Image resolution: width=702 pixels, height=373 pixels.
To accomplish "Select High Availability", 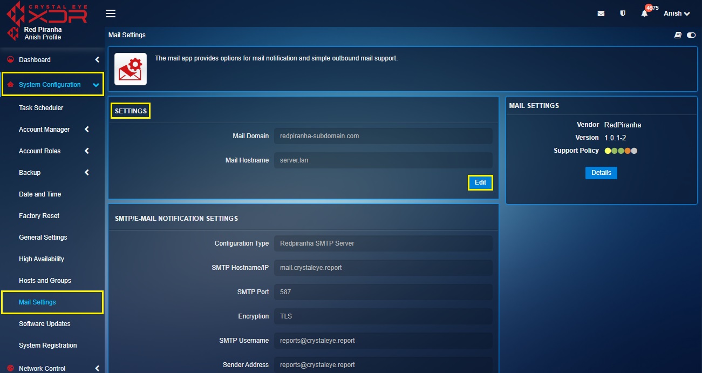I will [42, 259].
